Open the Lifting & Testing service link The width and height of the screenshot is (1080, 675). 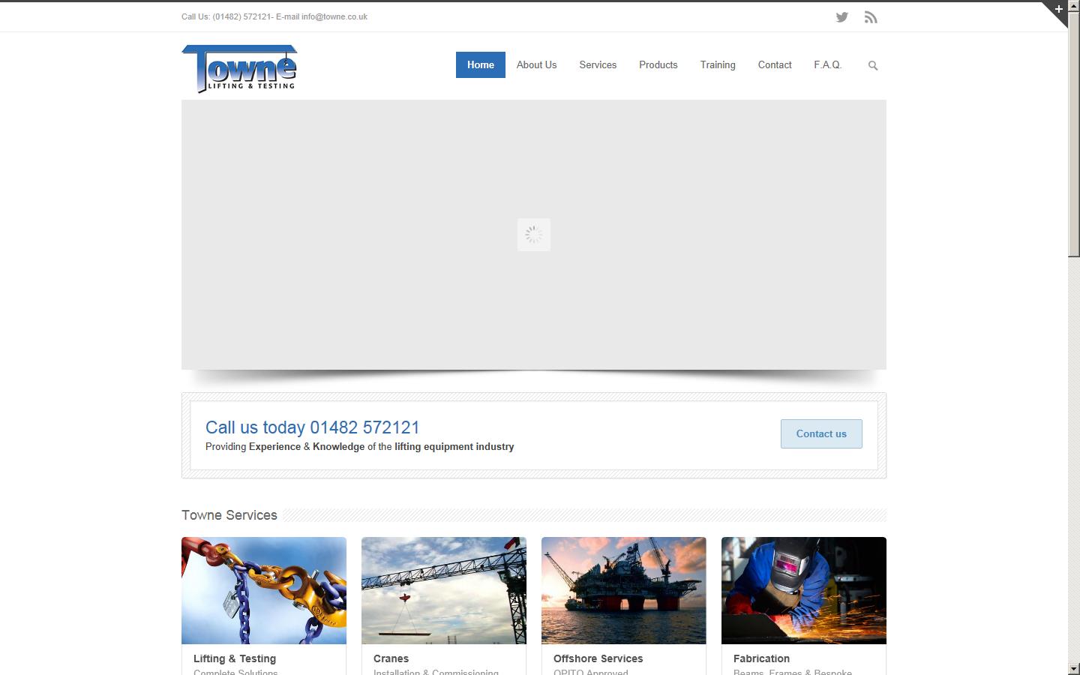tap(234, 658)
